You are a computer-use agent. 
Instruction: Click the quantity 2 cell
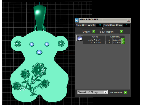pos(109,43)
